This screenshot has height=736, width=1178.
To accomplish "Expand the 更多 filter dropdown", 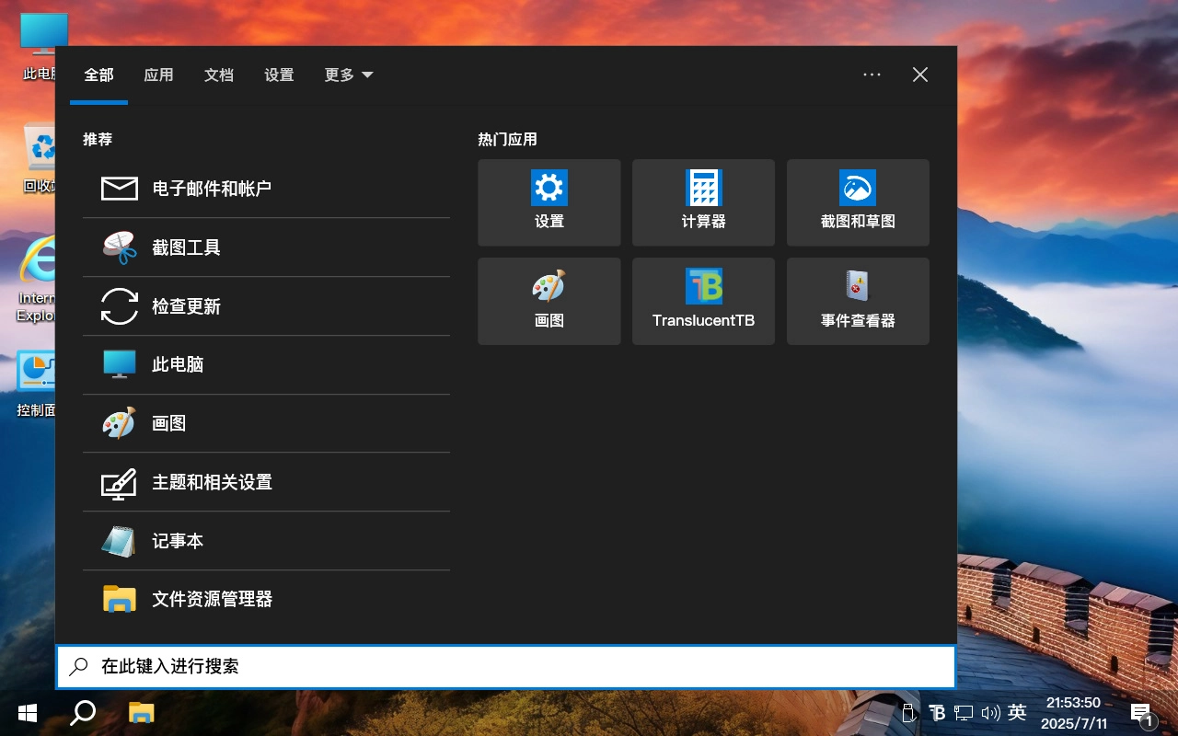I will point(348,75).
